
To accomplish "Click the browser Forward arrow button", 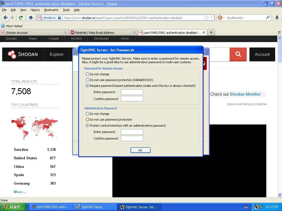I will (12, 18).
